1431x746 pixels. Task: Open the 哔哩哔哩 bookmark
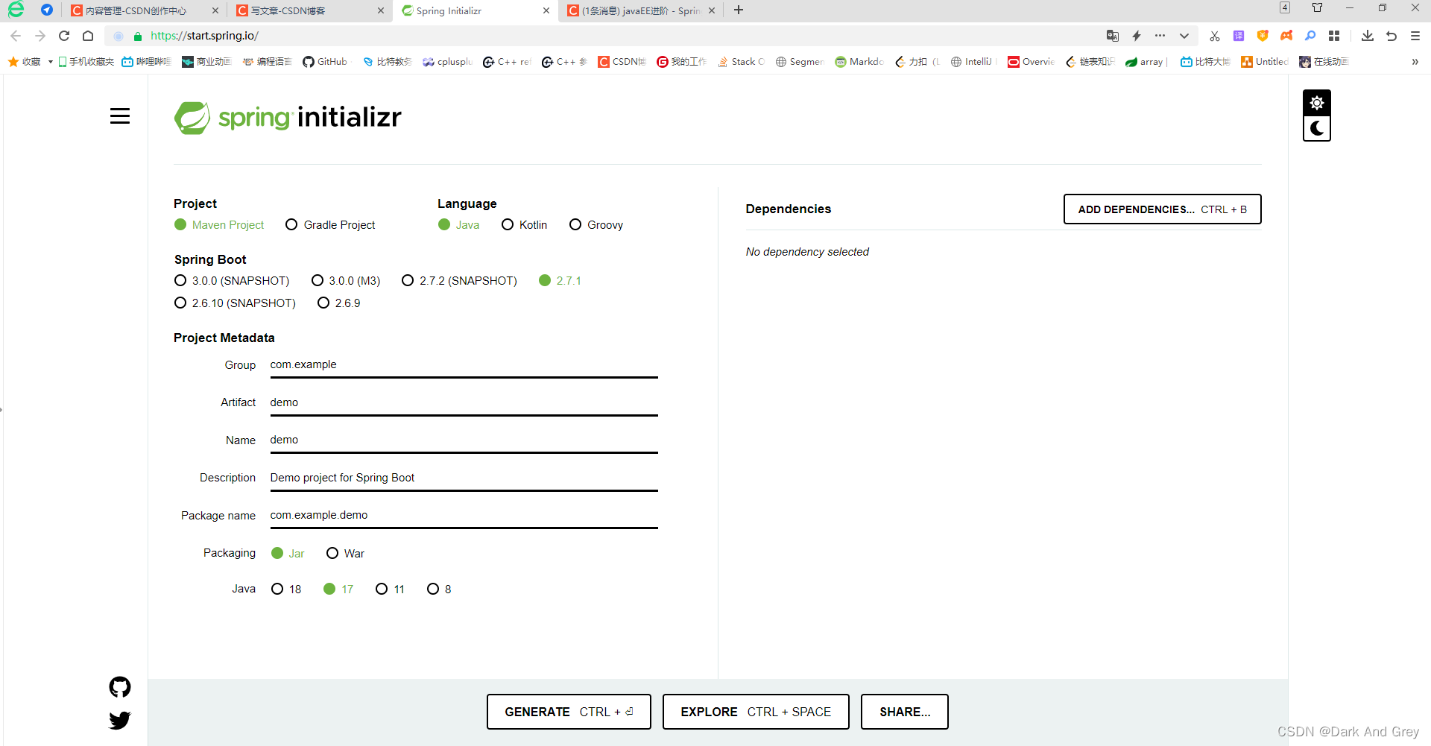point(147,62)
